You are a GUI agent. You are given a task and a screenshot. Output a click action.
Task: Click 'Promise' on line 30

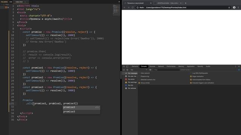click(27, 100)
